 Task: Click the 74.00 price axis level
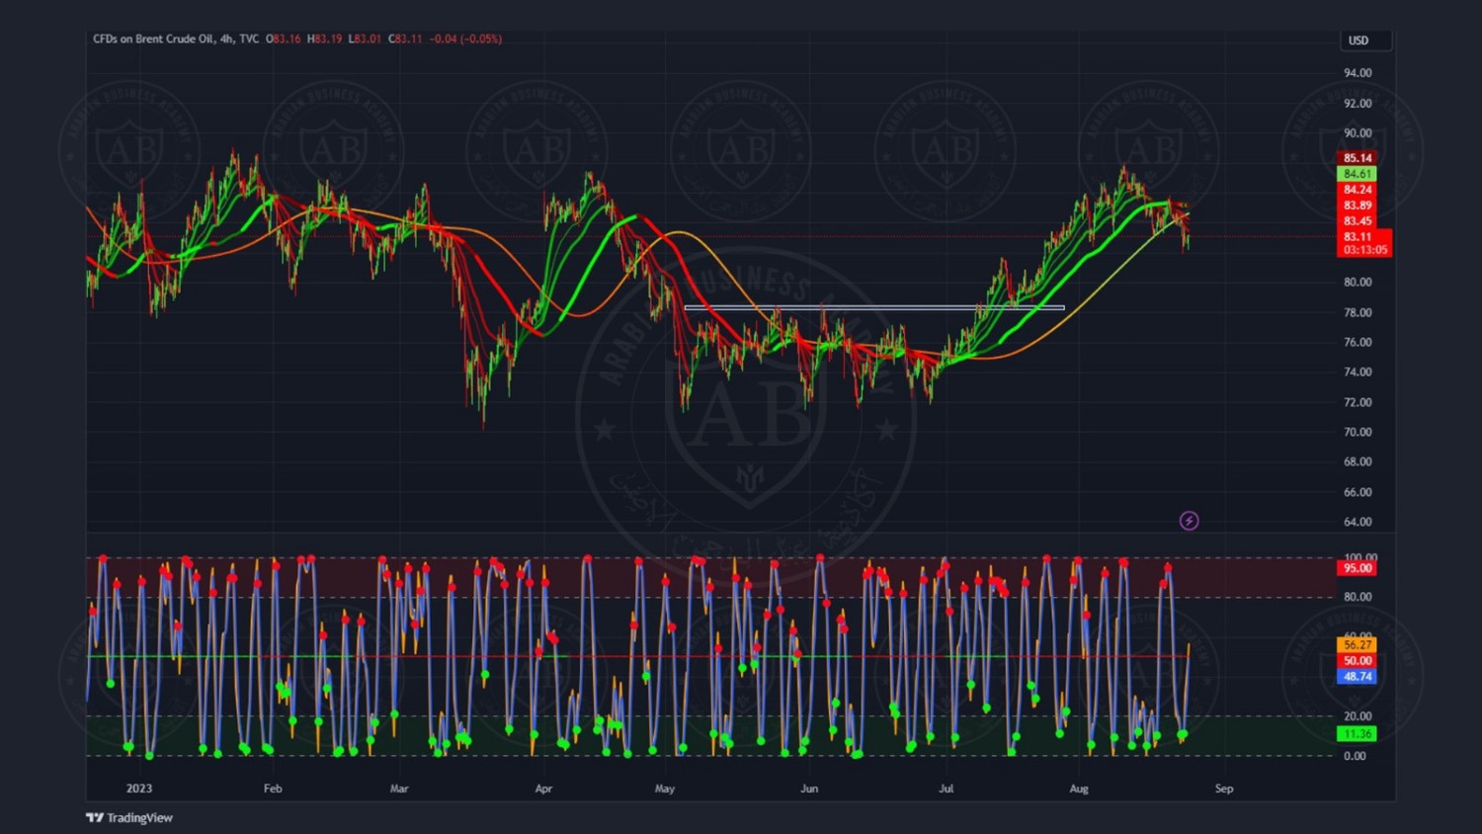[1358, 373]
